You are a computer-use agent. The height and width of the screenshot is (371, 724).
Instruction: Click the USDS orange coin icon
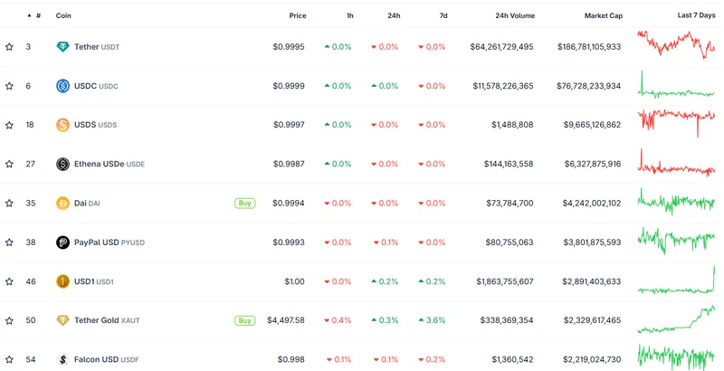[x=62, y=125]
